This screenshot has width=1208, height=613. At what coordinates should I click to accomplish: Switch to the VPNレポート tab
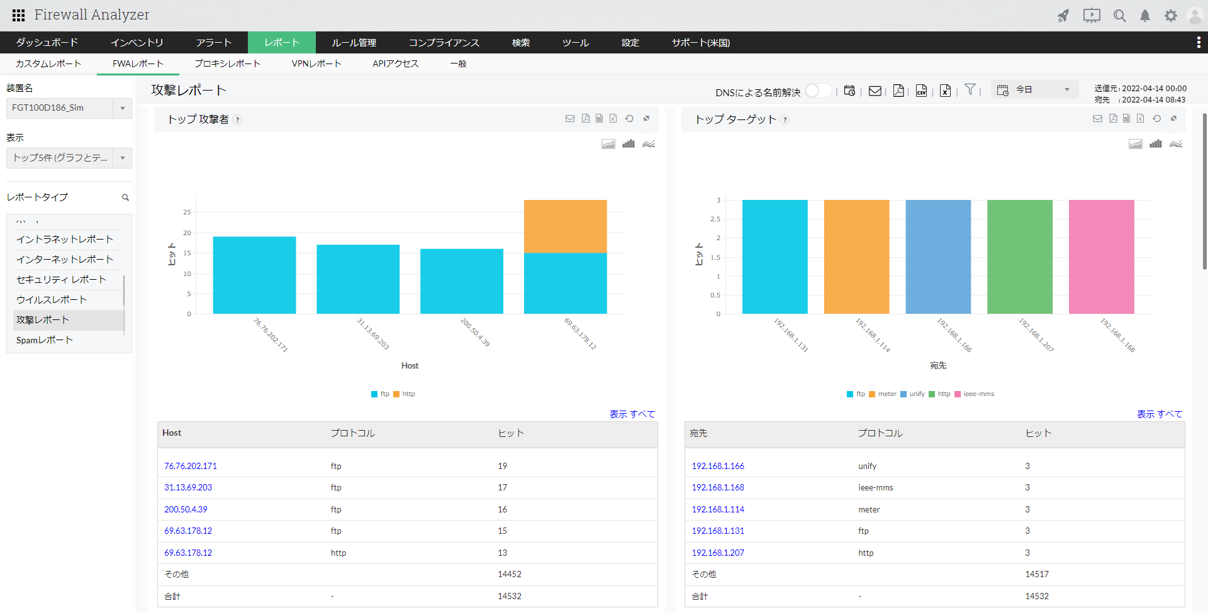pos(316,64)
